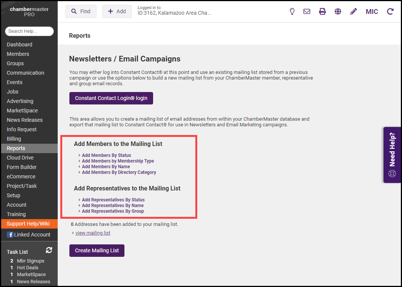Refresh the Task List icon
Viewport: 402px width, 287px height.
pos(49,250)
